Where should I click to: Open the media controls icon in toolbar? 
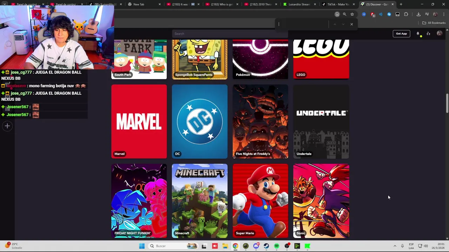(x=427, y=14)
